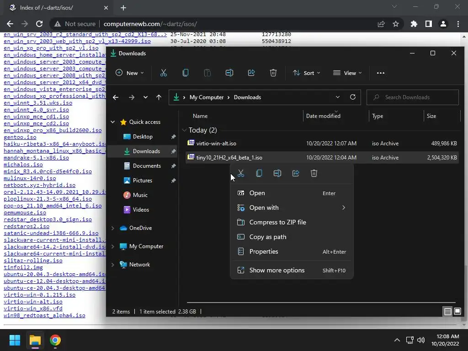
Task: Click Cut icon in Downloads toolbar
Action: pyautogui.click(x=164, y=73)
